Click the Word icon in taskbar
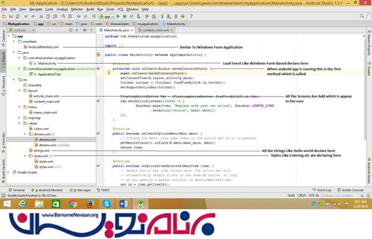 point(124,204)
